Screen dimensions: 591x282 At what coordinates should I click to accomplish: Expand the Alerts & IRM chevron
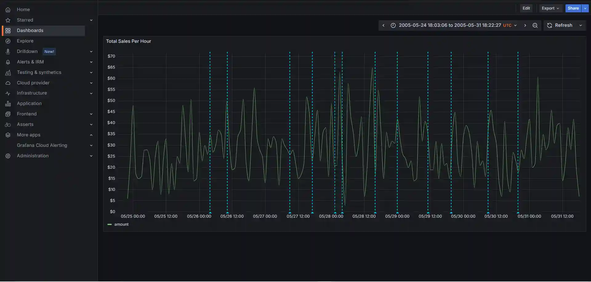pyautogui.click(x=91, y=62)
